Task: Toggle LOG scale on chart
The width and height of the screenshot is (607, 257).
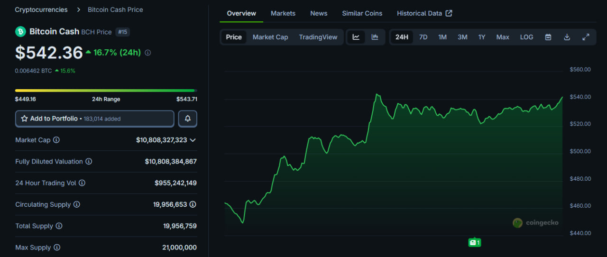Action: tap(526, 37)
